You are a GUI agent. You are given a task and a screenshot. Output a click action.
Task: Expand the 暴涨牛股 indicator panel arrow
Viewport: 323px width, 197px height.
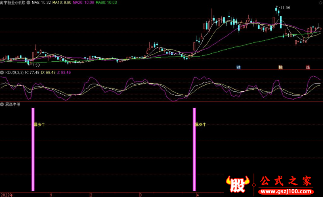point(2,104)
